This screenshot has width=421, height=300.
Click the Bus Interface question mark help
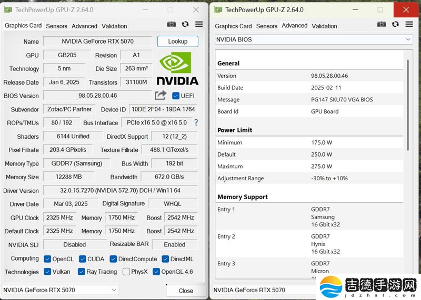point(196,122)
